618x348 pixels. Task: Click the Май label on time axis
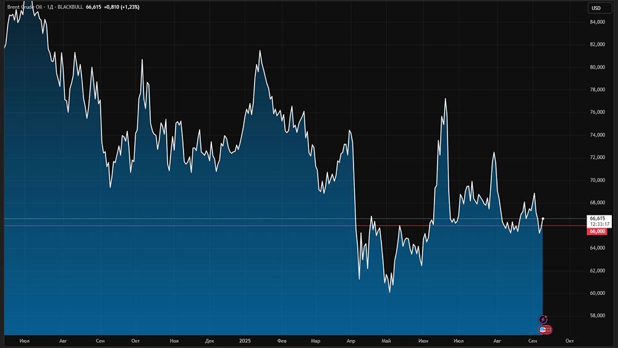(386, 341)
